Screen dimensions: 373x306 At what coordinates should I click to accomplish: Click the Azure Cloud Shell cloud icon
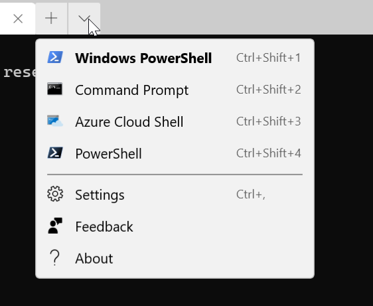click(x=55, y=121)
